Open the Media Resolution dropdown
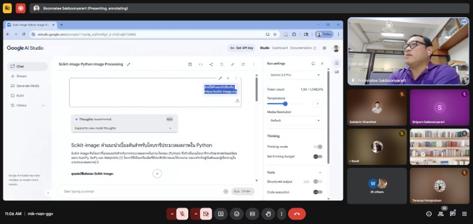 295,120
